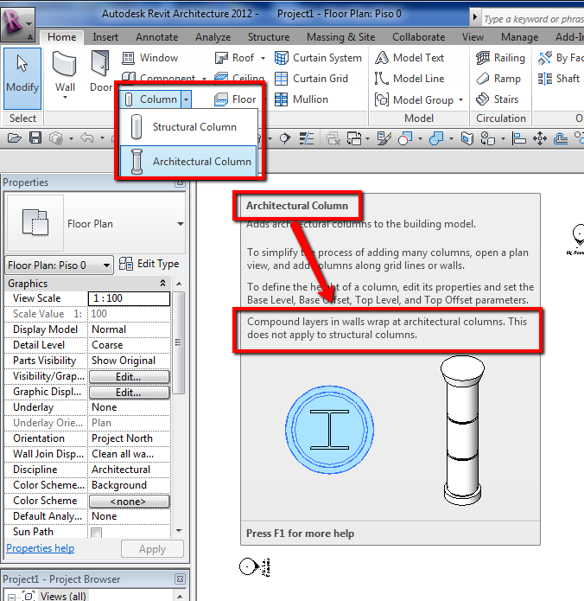Click the Model Text tool
584x601 pixels.
(x=409, y=58)
